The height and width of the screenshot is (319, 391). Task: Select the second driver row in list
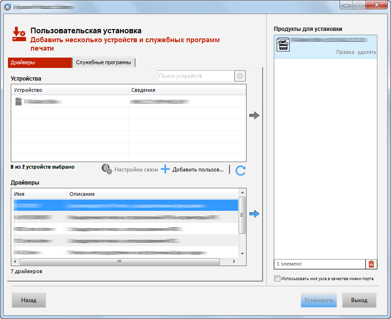126,217
